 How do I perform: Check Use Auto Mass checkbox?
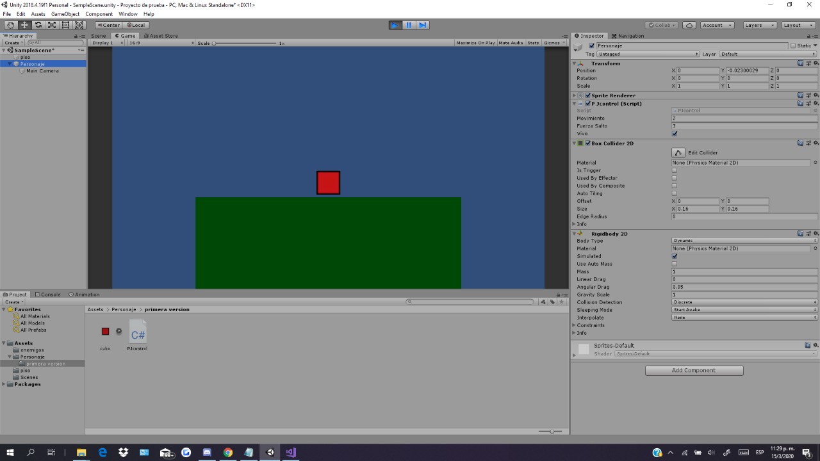[675, 264]
